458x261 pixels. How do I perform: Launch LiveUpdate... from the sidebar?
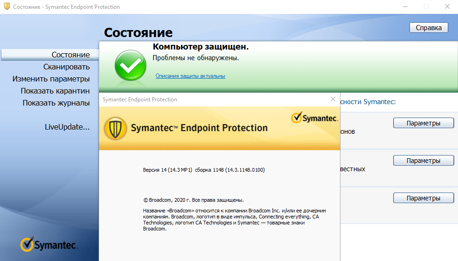pos(67,127)
